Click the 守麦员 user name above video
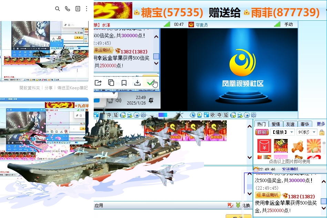327x218 pixels. (x=202, y=25)
